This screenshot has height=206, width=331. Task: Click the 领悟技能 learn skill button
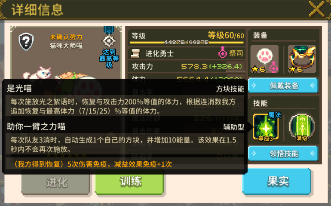284,154
